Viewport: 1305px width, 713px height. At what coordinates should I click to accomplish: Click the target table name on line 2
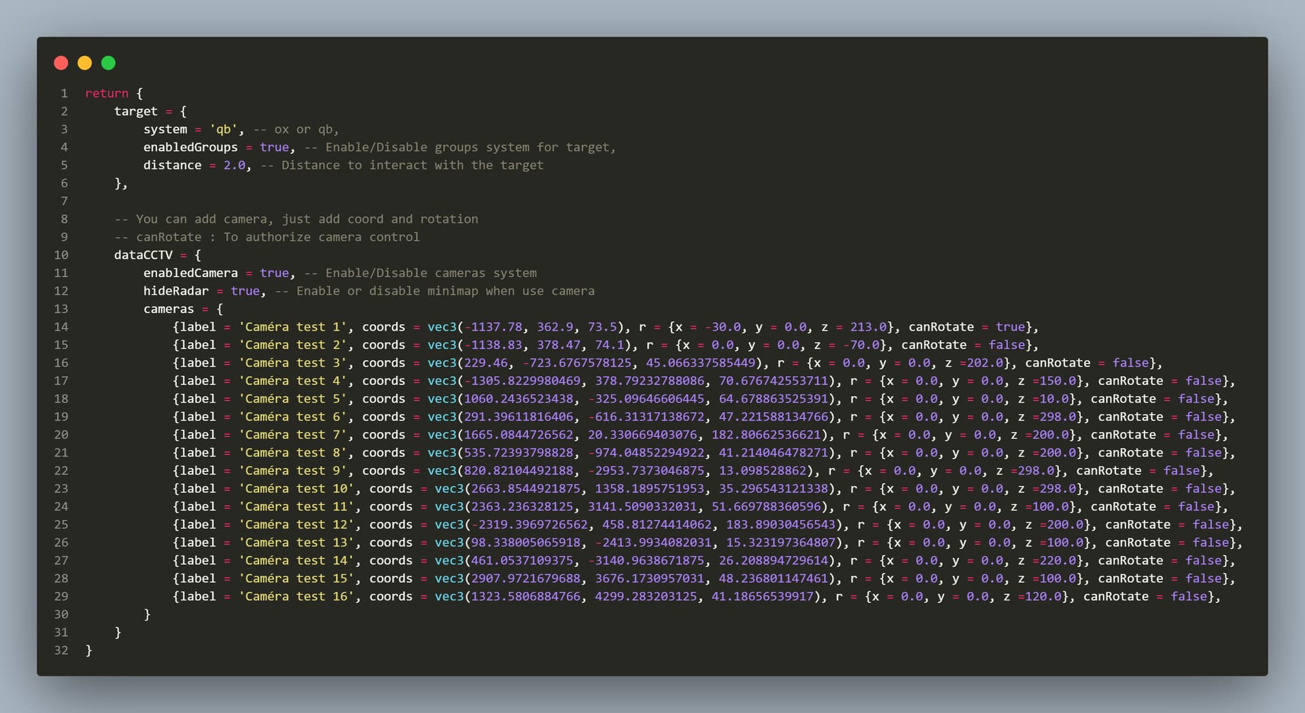tap(136, 111)
